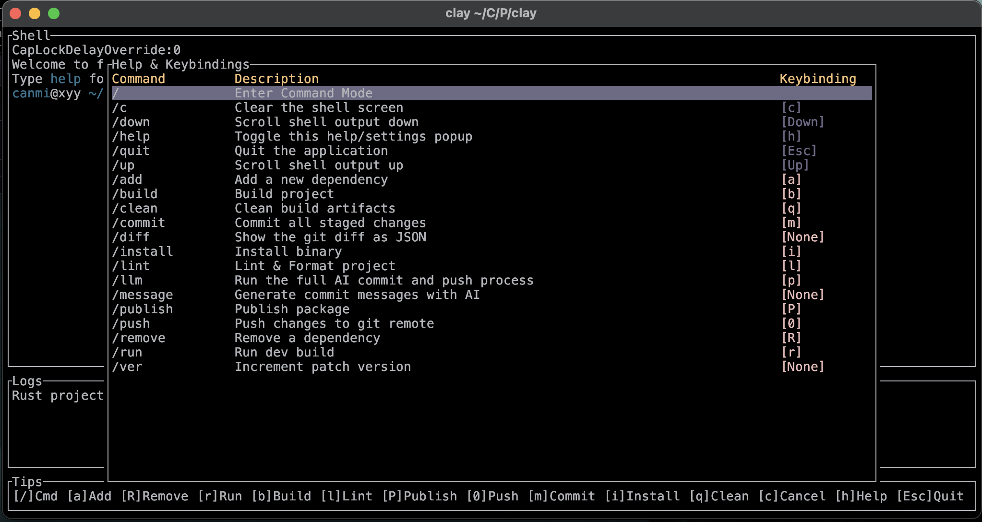Click the Command column header

(x=138, y=79)
